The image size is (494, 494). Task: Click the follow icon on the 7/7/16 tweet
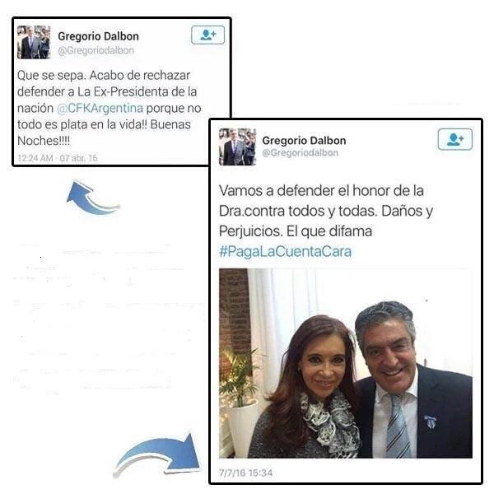click(455, 139)
